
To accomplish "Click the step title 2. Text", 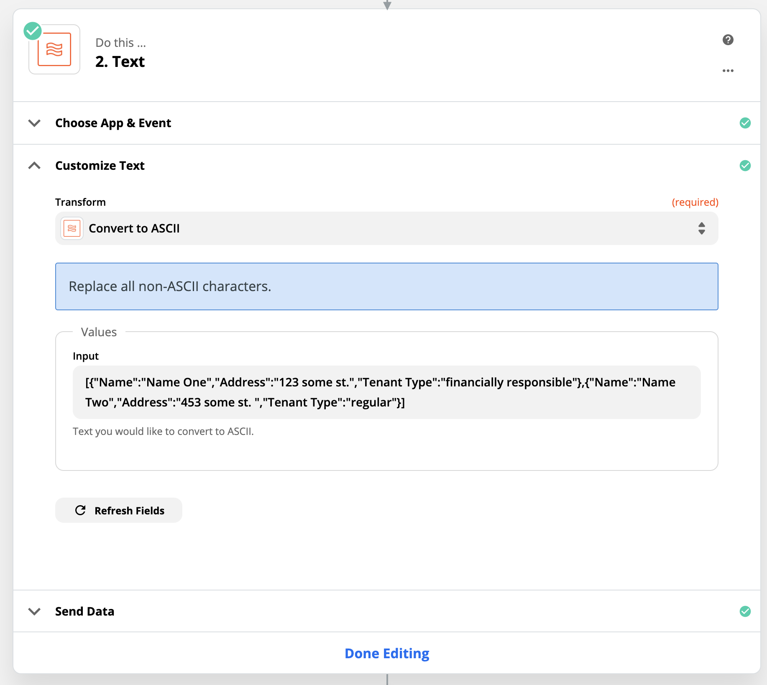I will 120,61.
